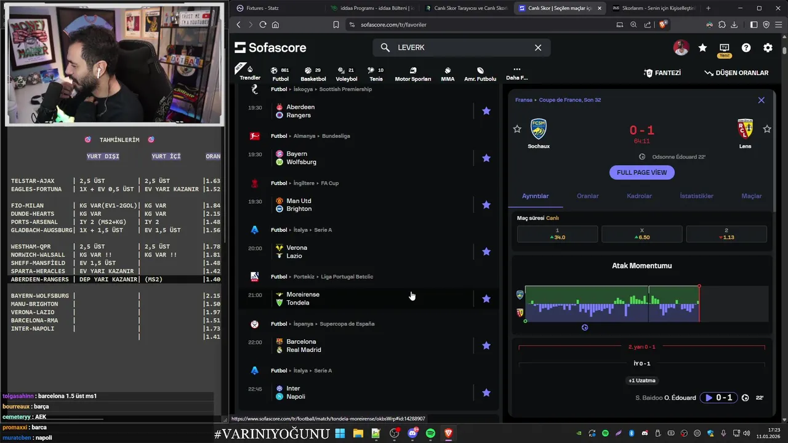Click the FULL PAGE VIEW button

pyautogui.click(x=641, y=172)
